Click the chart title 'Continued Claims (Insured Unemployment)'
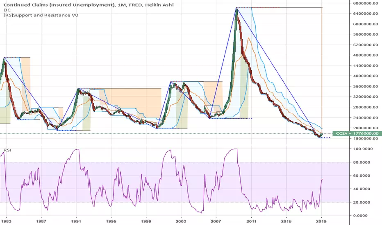 coord(60,5)
